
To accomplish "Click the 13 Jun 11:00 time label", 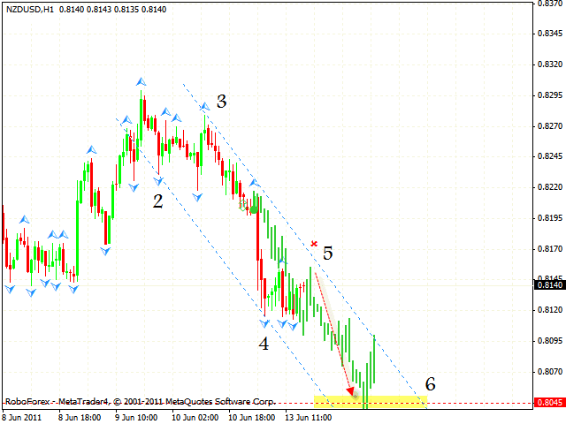I will pyautogui.click(x=309, y=418).
